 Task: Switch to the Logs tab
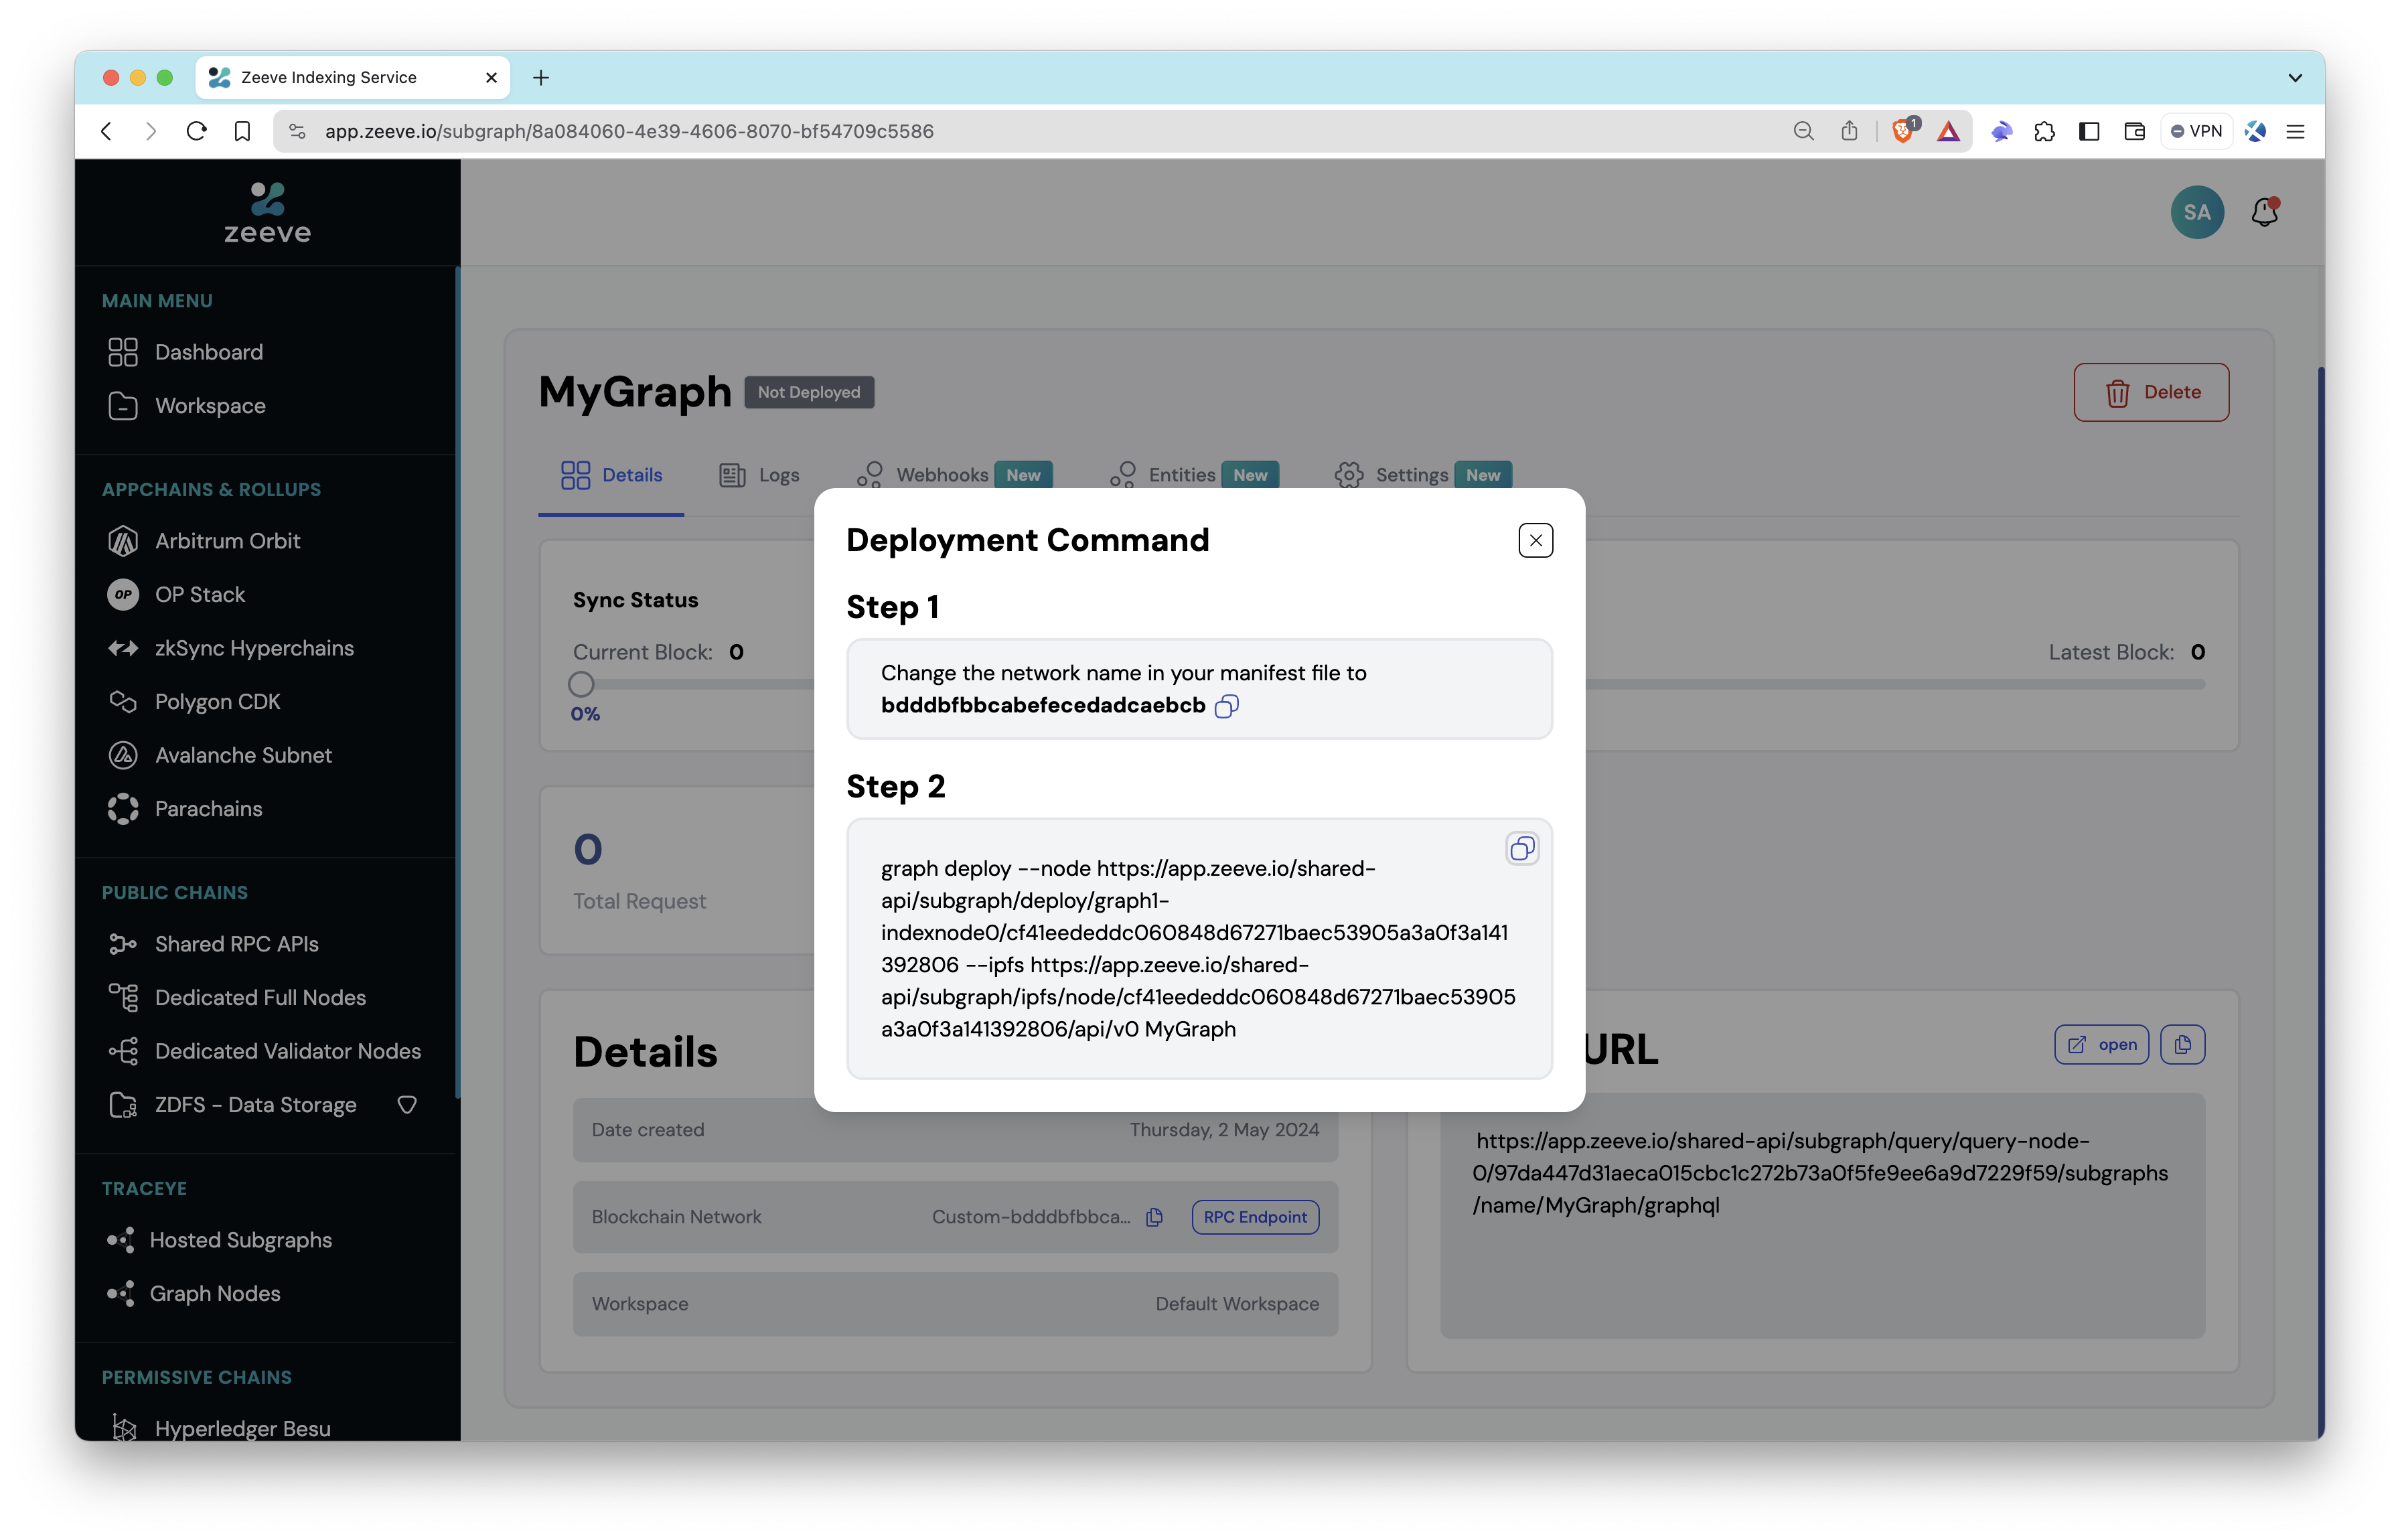pyautogui.click(x=759, y=475)
